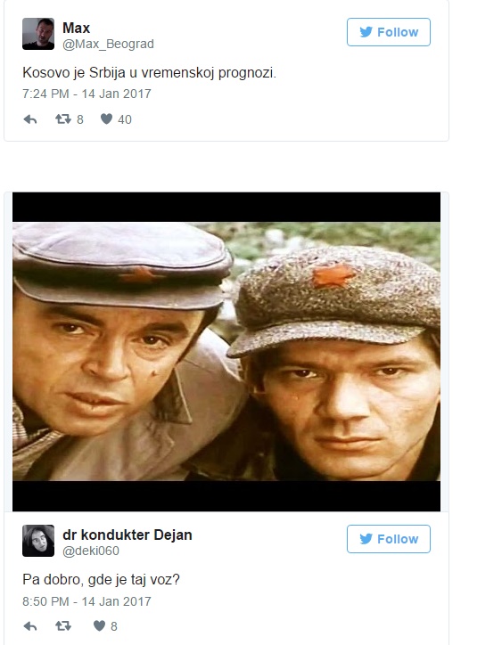Viewport: 502px width, 645px height.
Task: Click the Twitter bird in Max's Follow button
Action: pos(366,32)
